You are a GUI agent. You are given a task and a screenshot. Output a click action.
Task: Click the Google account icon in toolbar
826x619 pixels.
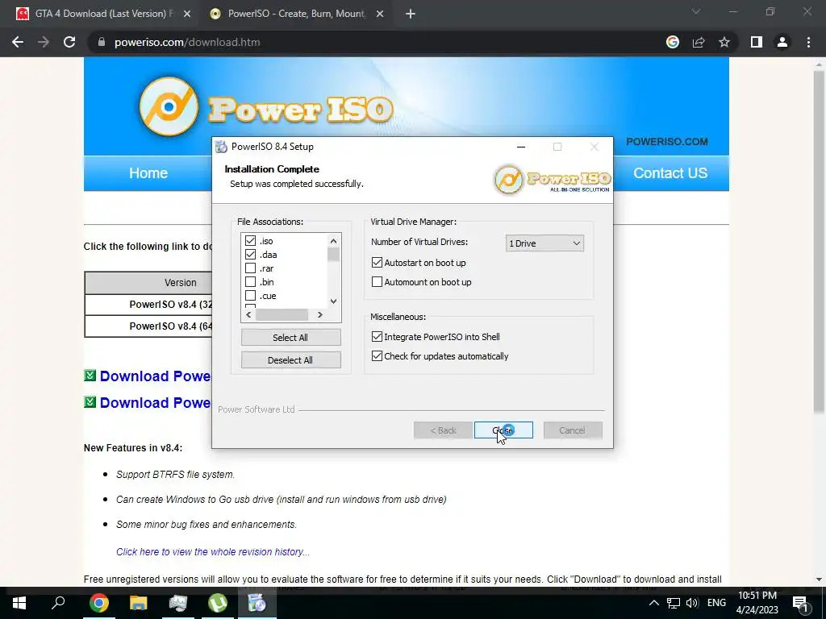pos(673,42)
